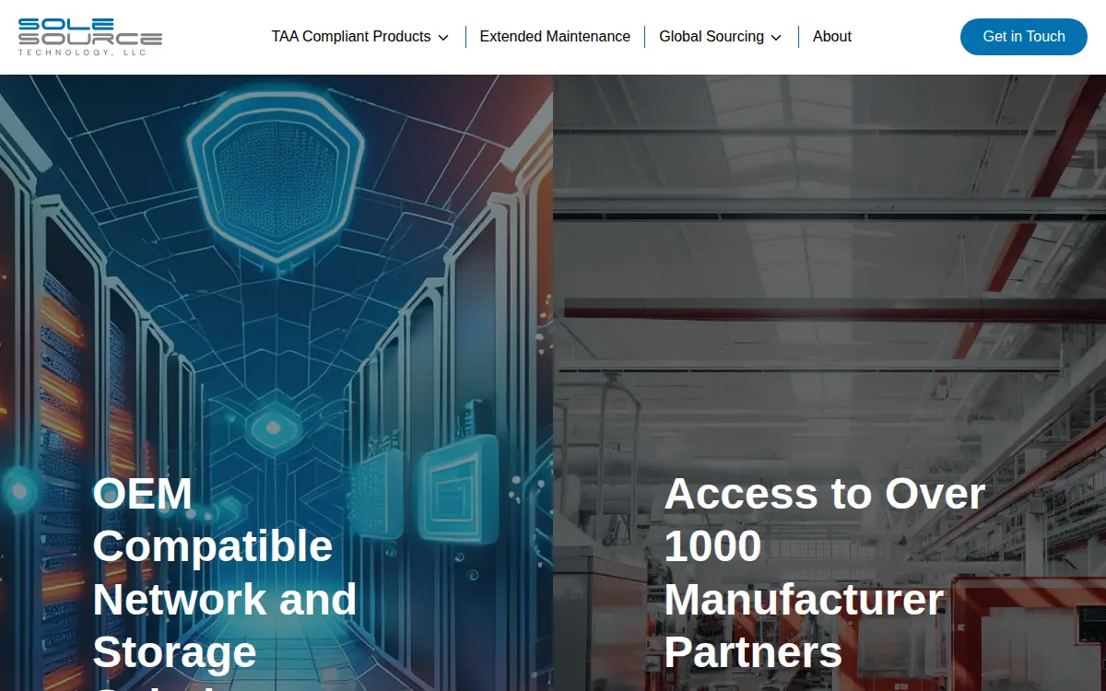Expand the TAA Compliant Products chevron
This screenshot has height=691, width=1106.
pos(443,38)
